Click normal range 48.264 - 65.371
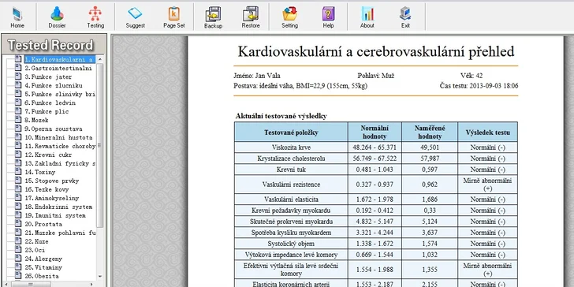 coord(375,147)
